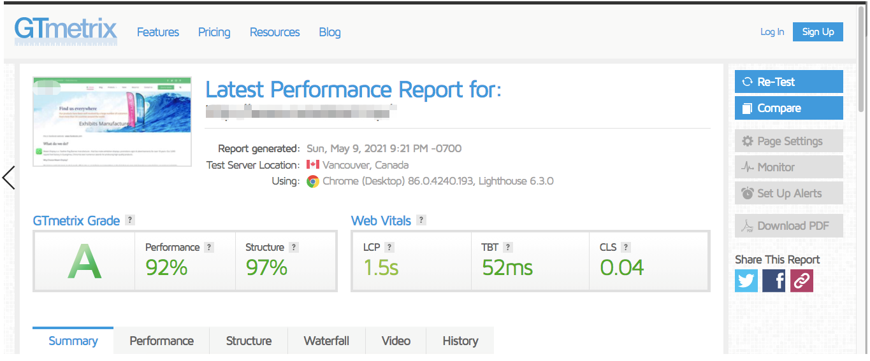Open help for LCP question mark
Screen dimensions: 870x361
click(x=389, y=248)
